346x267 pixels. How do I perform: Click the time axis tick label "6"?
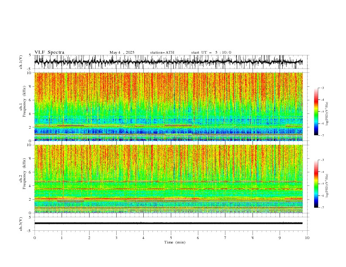[x=198, y=238]
